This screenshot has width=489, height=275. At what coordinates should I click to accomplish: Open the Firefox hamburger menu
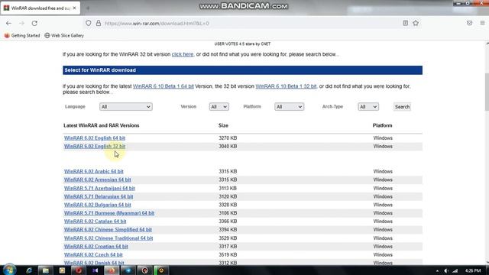point(482,23)
